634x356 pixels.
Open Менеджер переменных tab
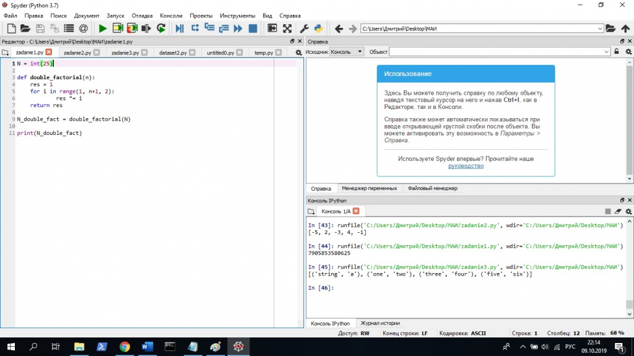369,188
